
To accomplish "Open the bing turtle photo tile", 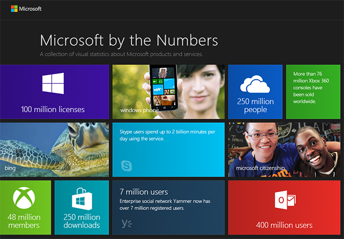I will [54, 149].
